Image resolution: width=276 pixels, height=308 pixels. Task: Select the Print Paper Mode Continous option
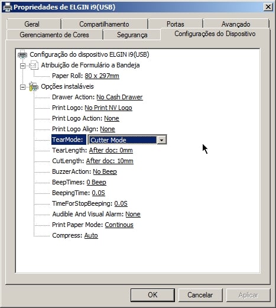pyautogui.click(x=119, y=225)
